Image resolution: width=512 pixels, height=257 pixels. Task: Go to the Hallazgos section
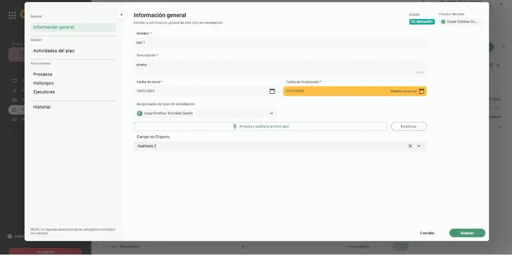43,83
